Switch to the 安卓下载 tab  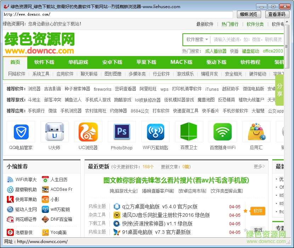pos(112,62)
